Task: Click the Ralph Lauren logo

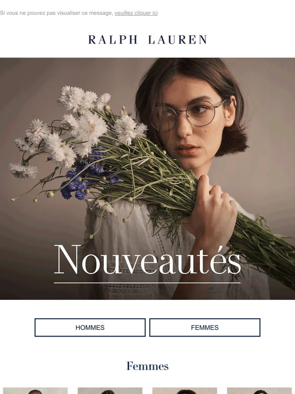Action: tap(147, 40)
